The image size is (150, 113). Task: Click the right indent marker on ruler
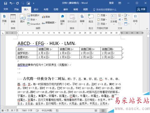coord(121,34)
